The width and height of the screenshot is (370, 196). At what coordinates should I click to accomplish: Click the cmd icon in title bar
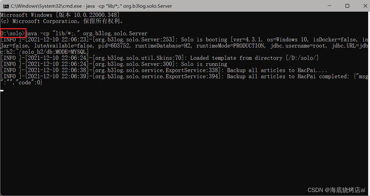pyautogui.click(x=6, y=6)
